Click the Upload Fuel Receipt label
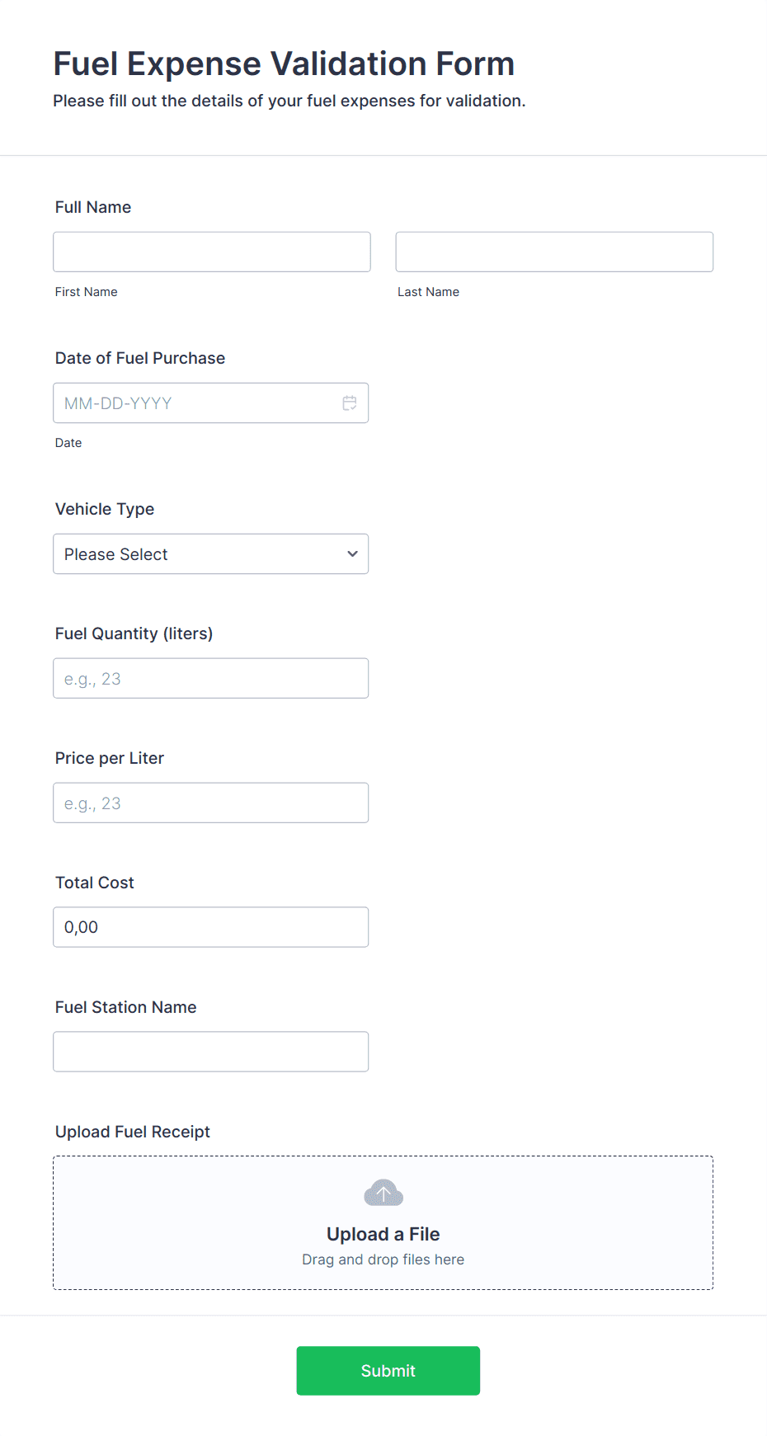Viewport: 767px width, 1436px height. click(133, 1132)
